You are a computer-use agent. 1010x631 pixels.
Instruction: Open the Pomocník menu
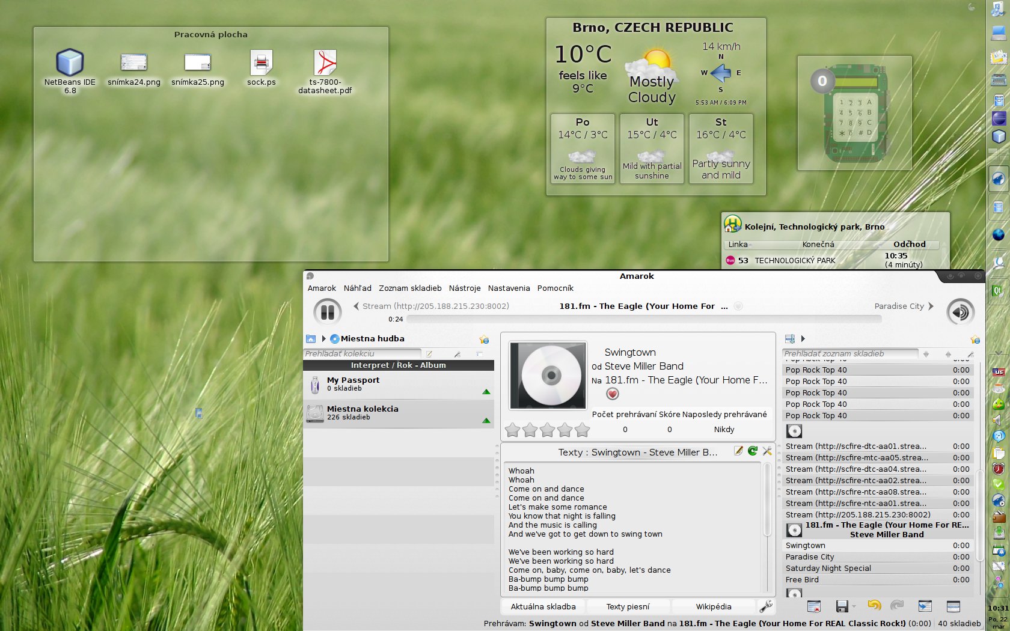click(x=555, y=288)
